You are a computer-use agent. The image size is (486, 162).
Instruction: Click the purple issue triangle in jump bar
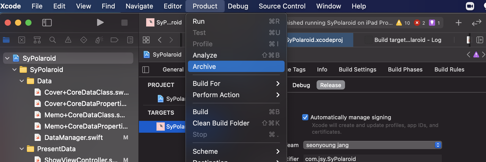476,55
